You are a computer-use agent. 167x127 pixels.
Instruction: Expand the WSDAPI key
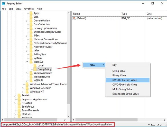(27, 81)
